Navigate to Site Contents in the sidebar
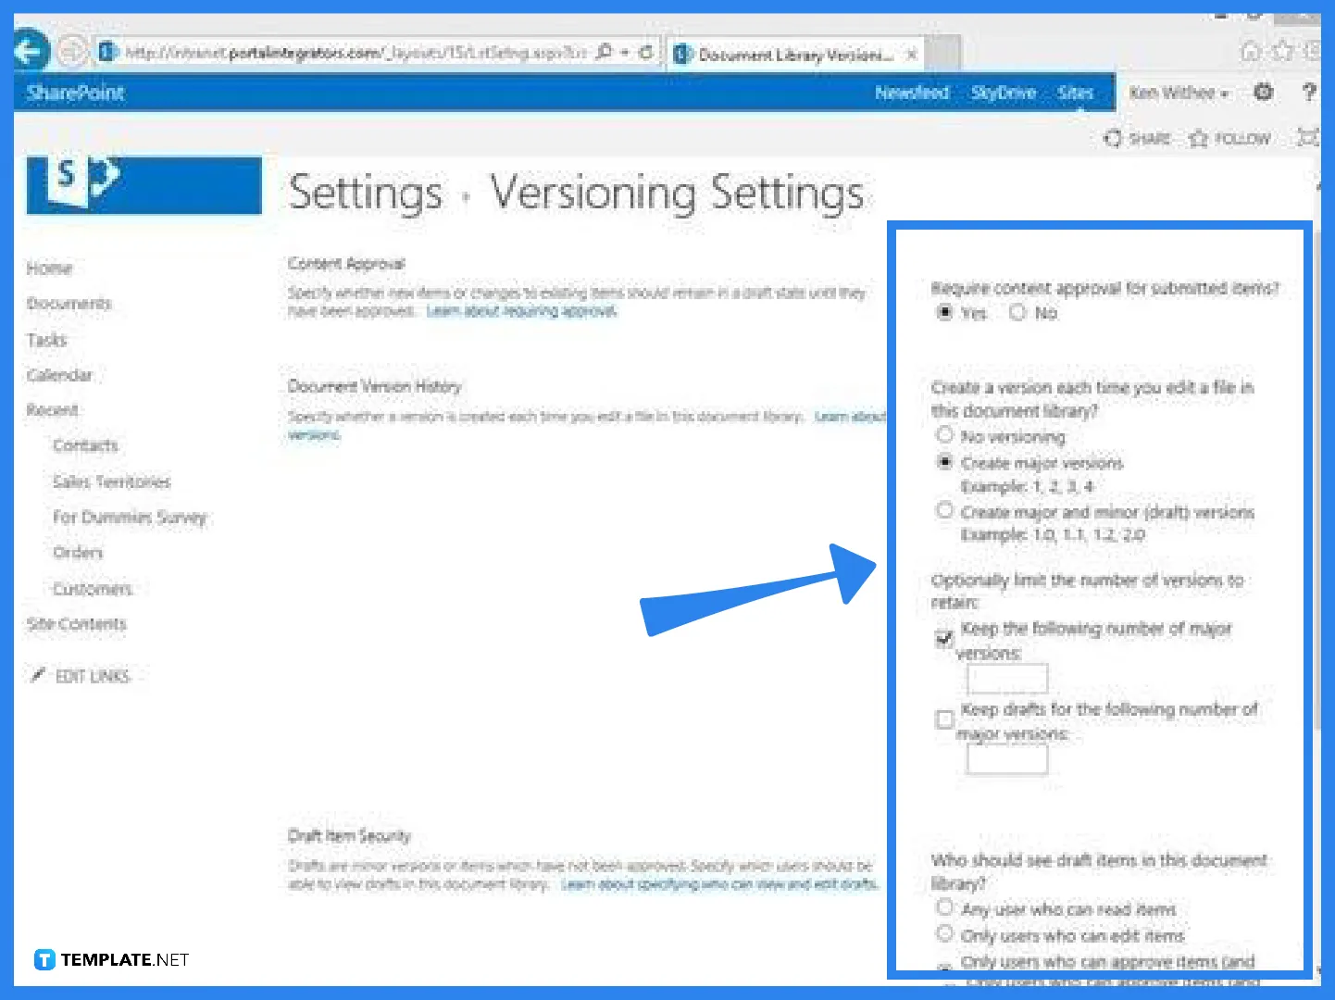 tap(77, 623)
